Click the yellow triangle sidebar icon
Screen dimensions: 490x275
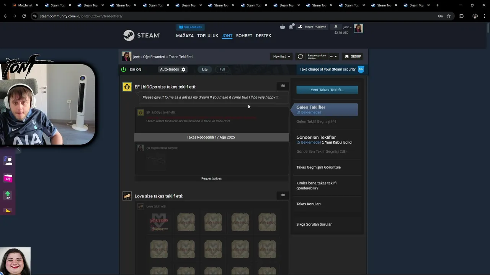(8, 210)
